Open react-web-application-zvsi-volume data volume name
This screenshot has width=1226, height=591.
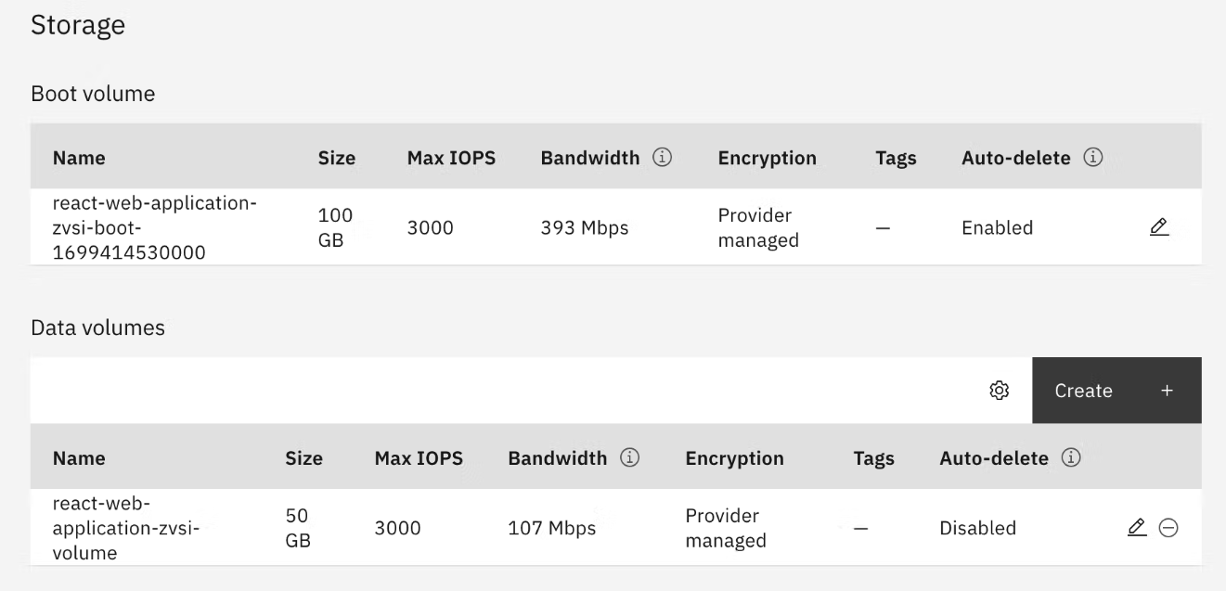[127, 528]
